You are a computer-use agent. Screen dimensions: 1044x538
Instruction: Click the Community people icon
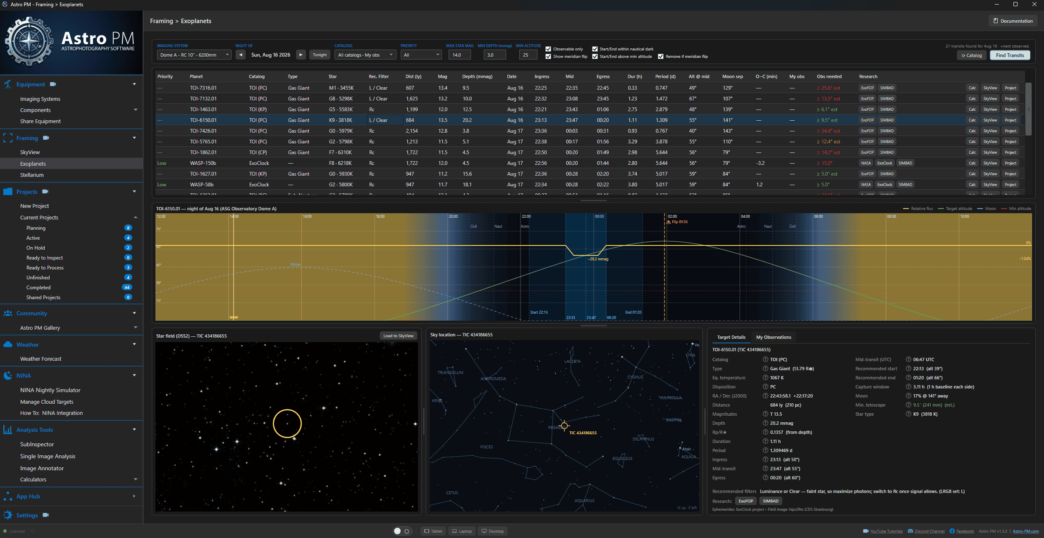8,313
